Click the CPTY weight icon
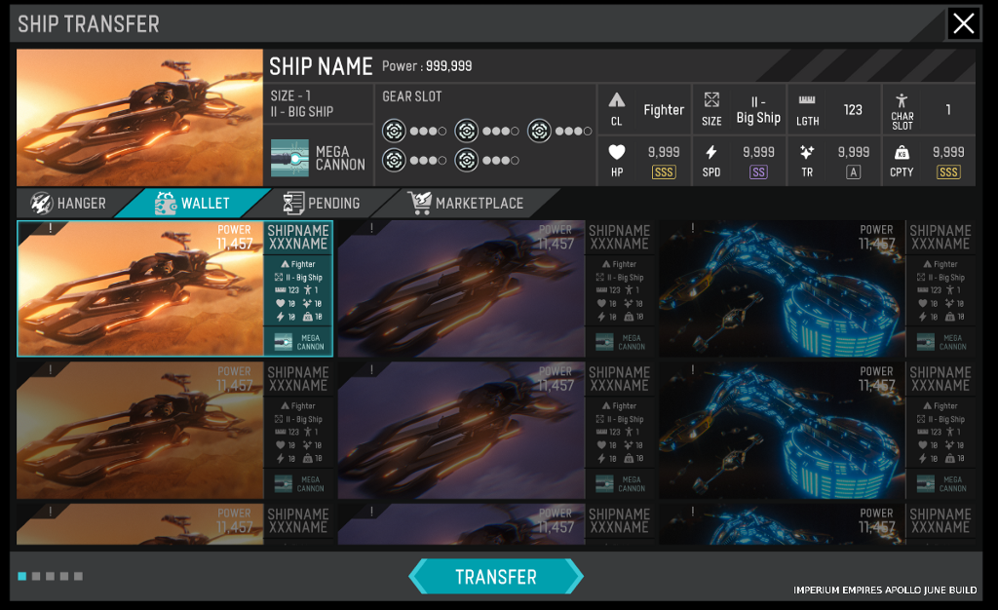Image resolution: width=998 pixels, height=610 pixels. [x=902, y=153]
